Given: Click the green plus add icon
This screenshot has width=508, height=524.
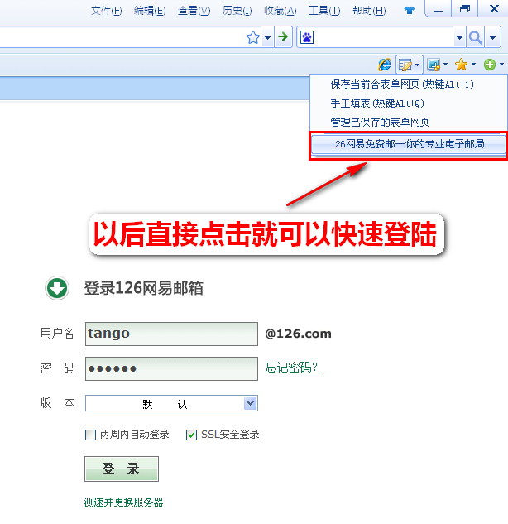Looking at the screenshot, I should (x=490, y=65).
